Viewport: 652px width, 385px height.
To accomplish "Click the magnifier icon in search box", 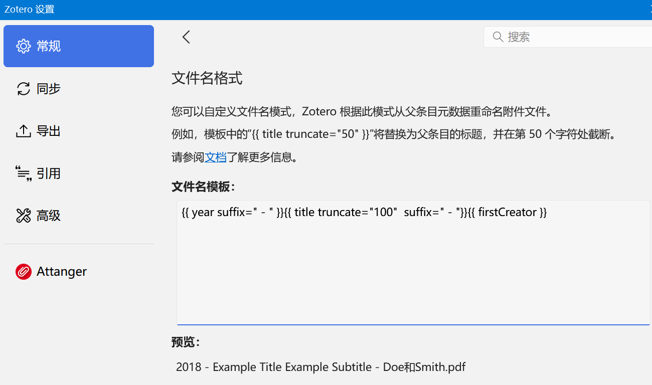I will pos(498,37).
